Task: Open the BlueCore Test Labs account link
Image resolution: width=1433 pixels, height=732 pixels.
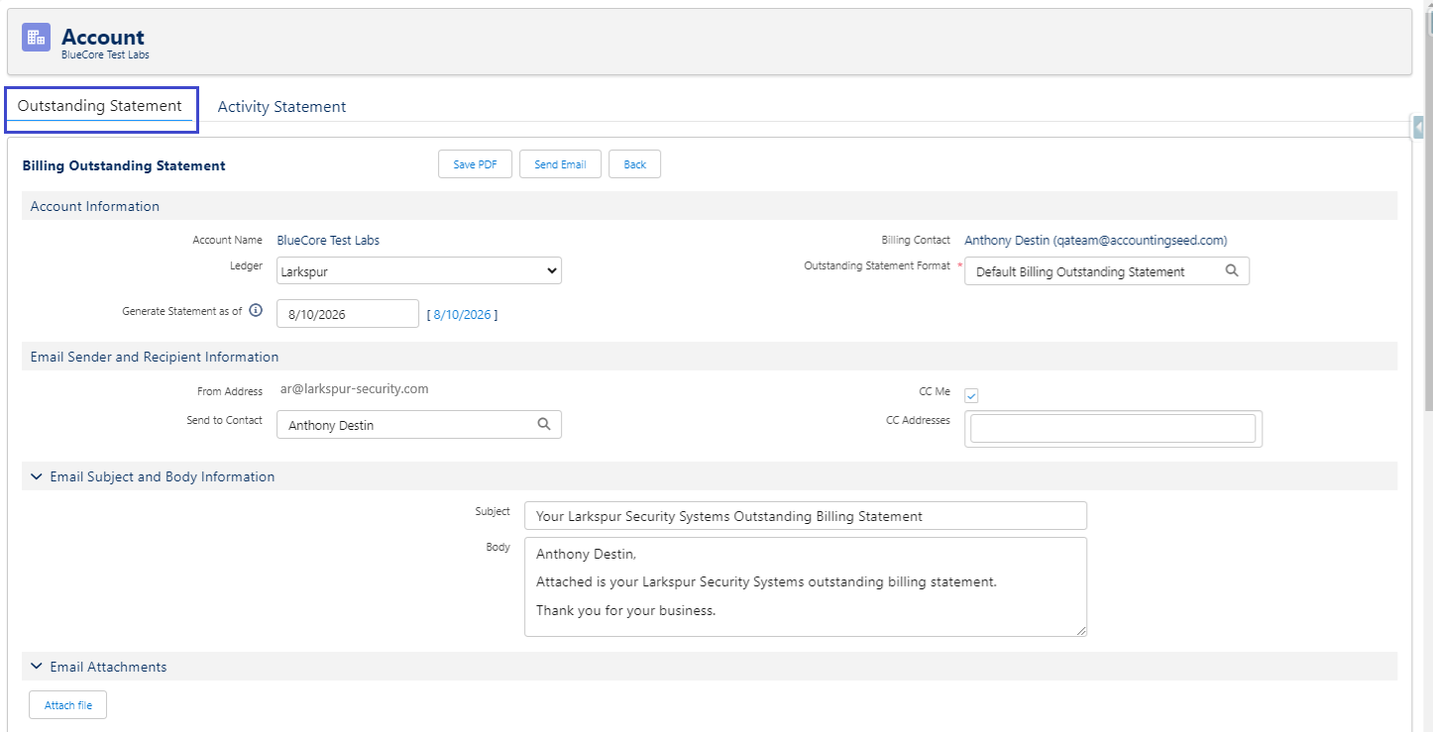Action: (x=328, y=240)
